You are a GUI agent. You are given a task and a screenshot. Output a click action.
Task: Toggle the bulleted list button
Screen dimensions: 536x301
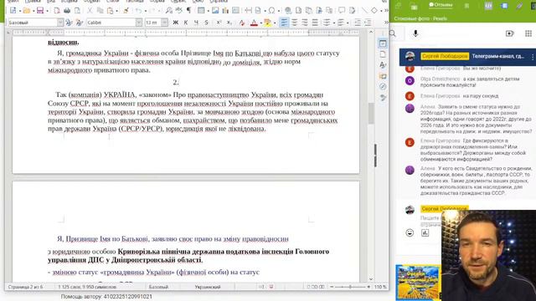tap(327, 23)
